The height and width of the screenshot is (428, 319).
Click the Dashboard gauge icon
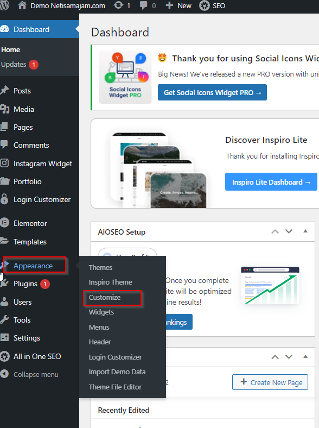click(x=4, y=29)
